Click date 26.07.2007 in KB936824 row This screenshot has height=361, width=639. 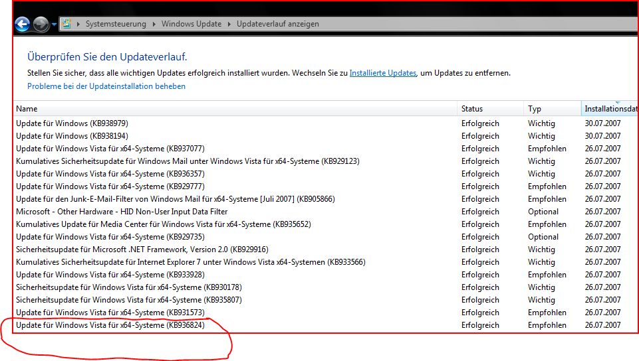pyautogui.click(x=602, y=325)
